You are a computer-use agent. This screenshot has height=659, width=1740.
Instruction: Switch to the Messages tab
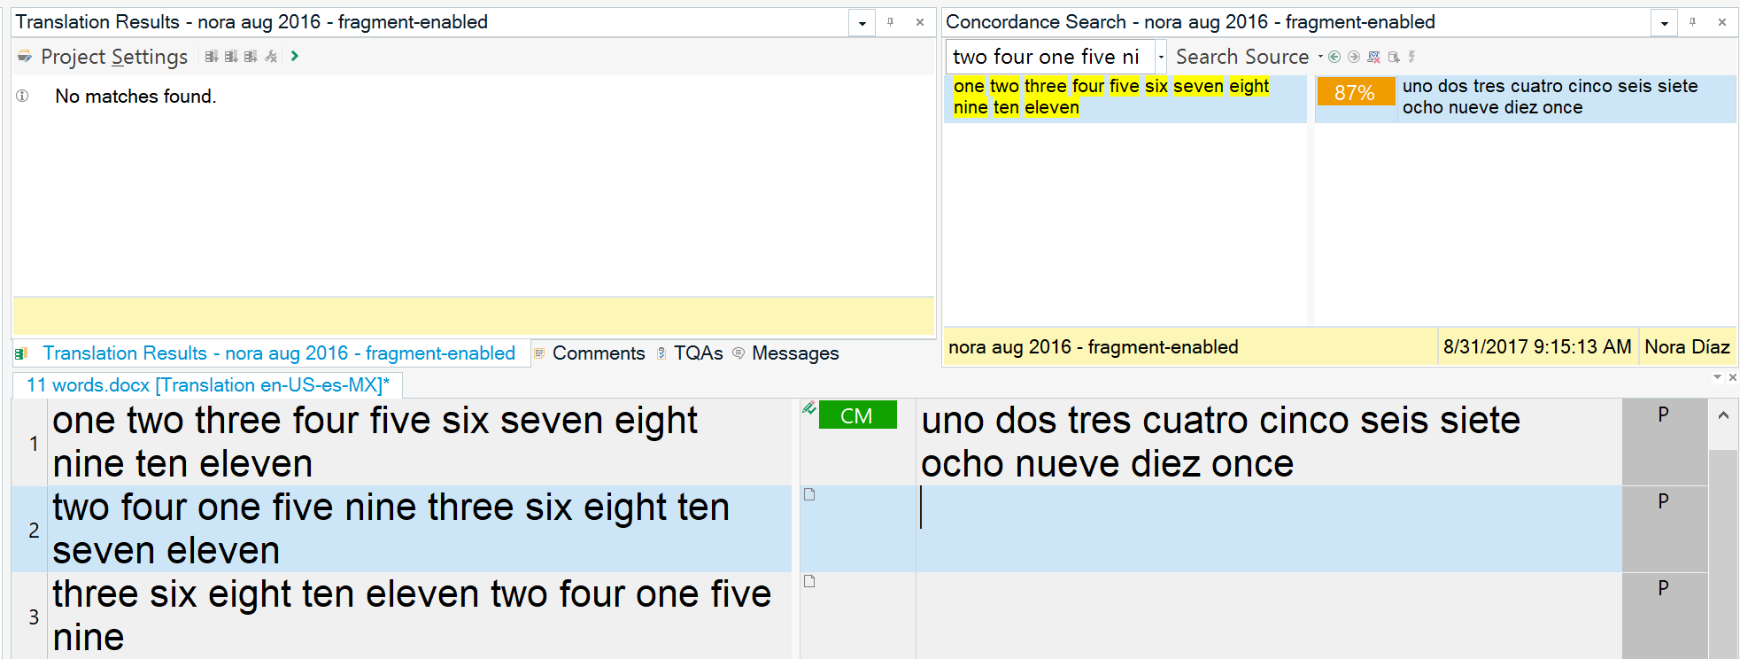click(x=794, y=353)
